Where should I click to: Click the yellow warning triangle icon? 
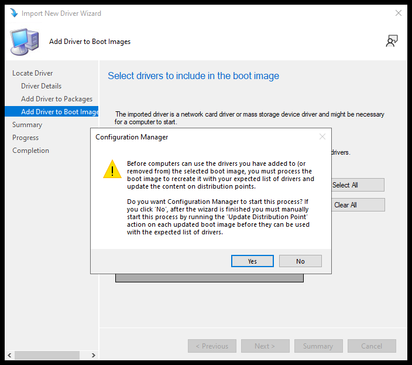pos(112,169)
